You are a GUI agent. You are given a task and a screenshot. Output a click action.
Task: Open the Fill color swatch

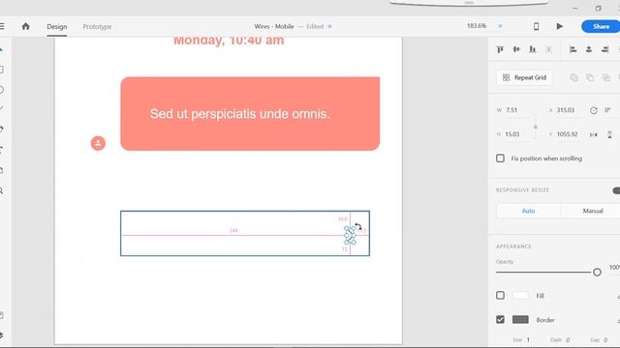520,295
